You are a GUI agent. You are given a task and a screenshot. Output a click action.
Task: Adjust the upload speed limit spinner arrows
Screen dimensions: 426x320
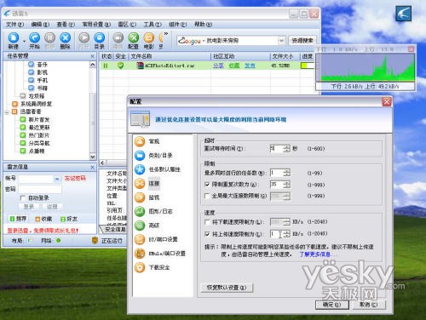pos(287,234)
